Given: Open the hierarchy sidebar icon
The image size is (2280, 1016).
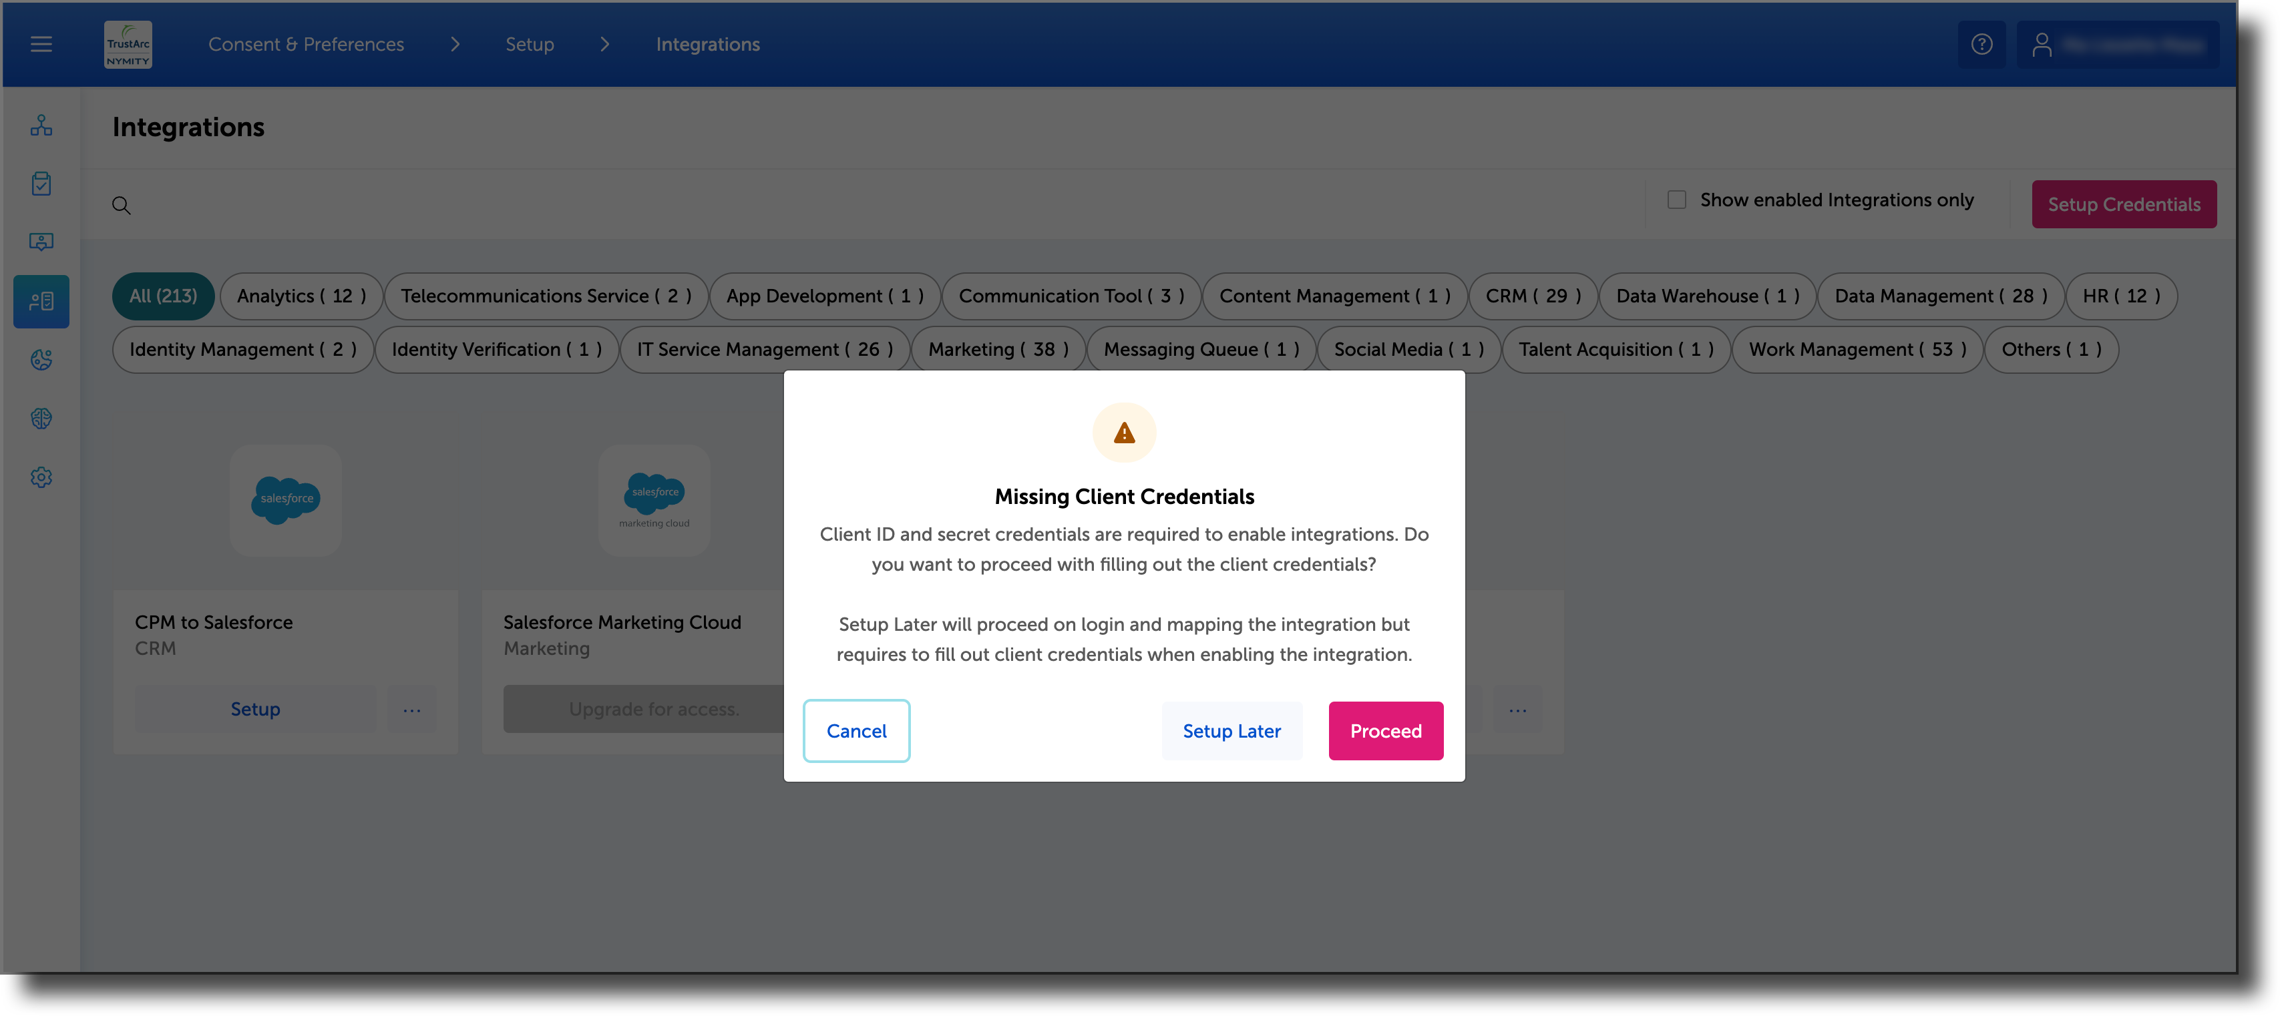Looking at the screenshot, I should tap(41, 125).
